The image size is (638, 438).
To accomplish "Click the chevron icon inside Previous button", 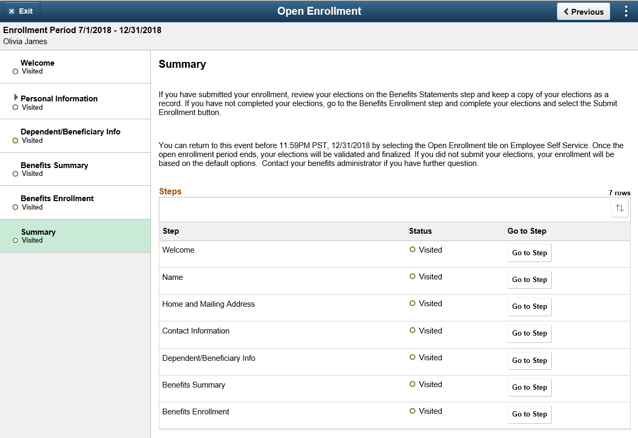I will [x=566, y=11].
